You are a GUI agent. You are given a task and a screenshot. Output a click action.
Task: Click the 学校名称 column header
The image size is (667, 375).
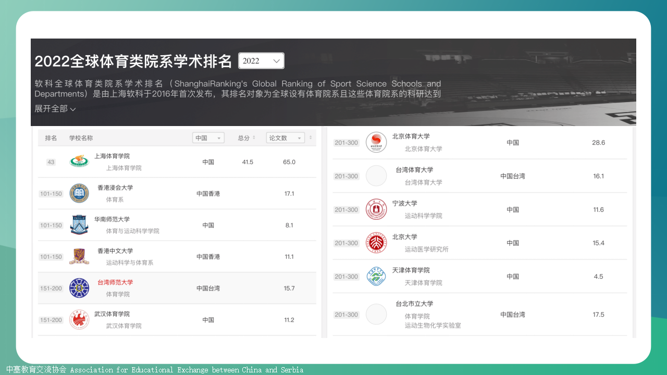click(x=81, y=138)
